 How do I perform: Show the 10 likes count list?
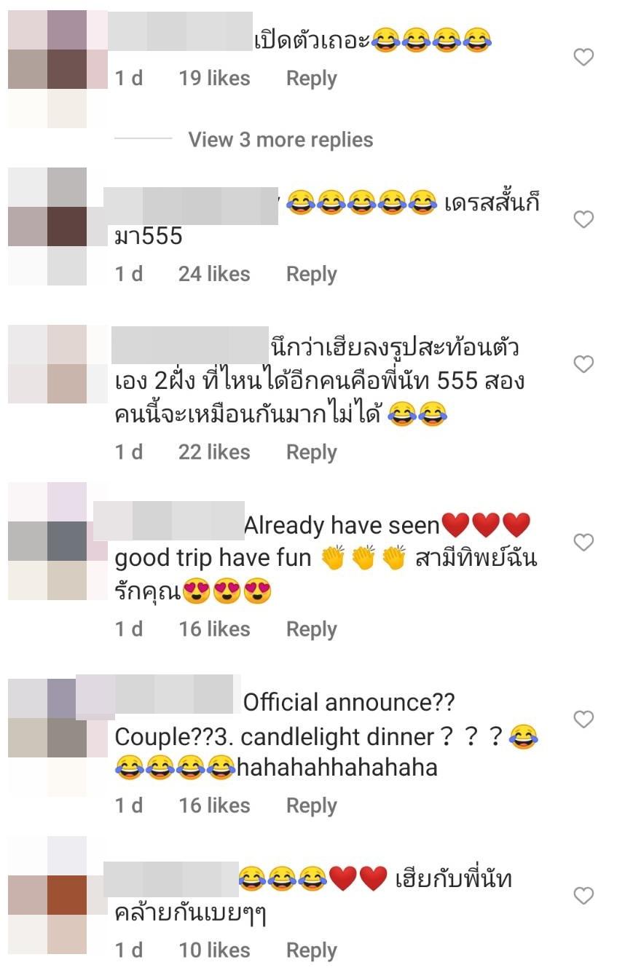(214, 950)
